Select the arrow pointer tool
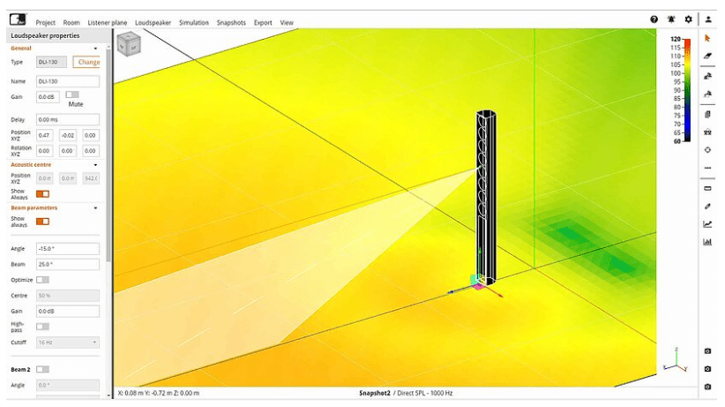725x407 pixels. pyautogui.click(x=707, y=37)
